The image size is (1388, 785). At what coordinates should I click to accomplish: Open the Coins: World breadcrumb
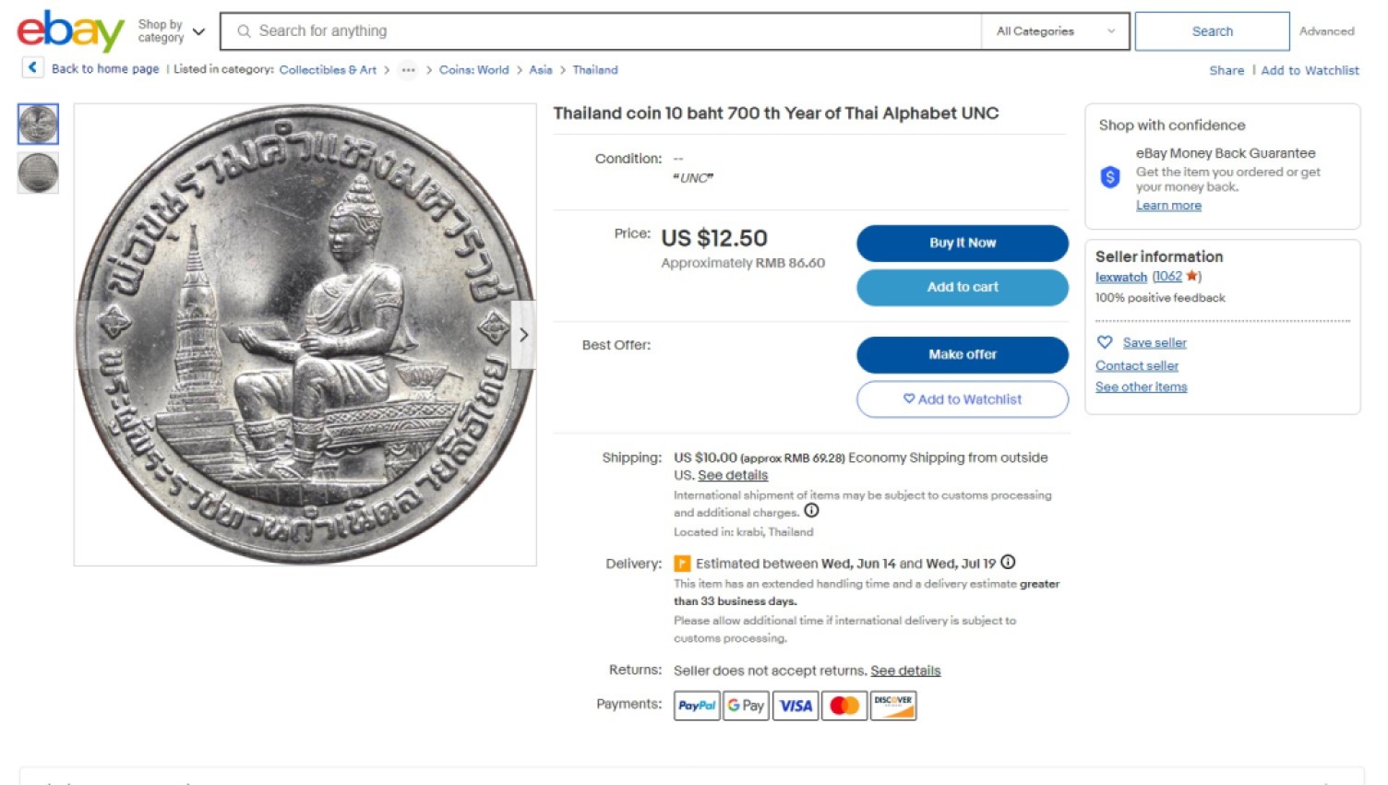tap(473, 70)
